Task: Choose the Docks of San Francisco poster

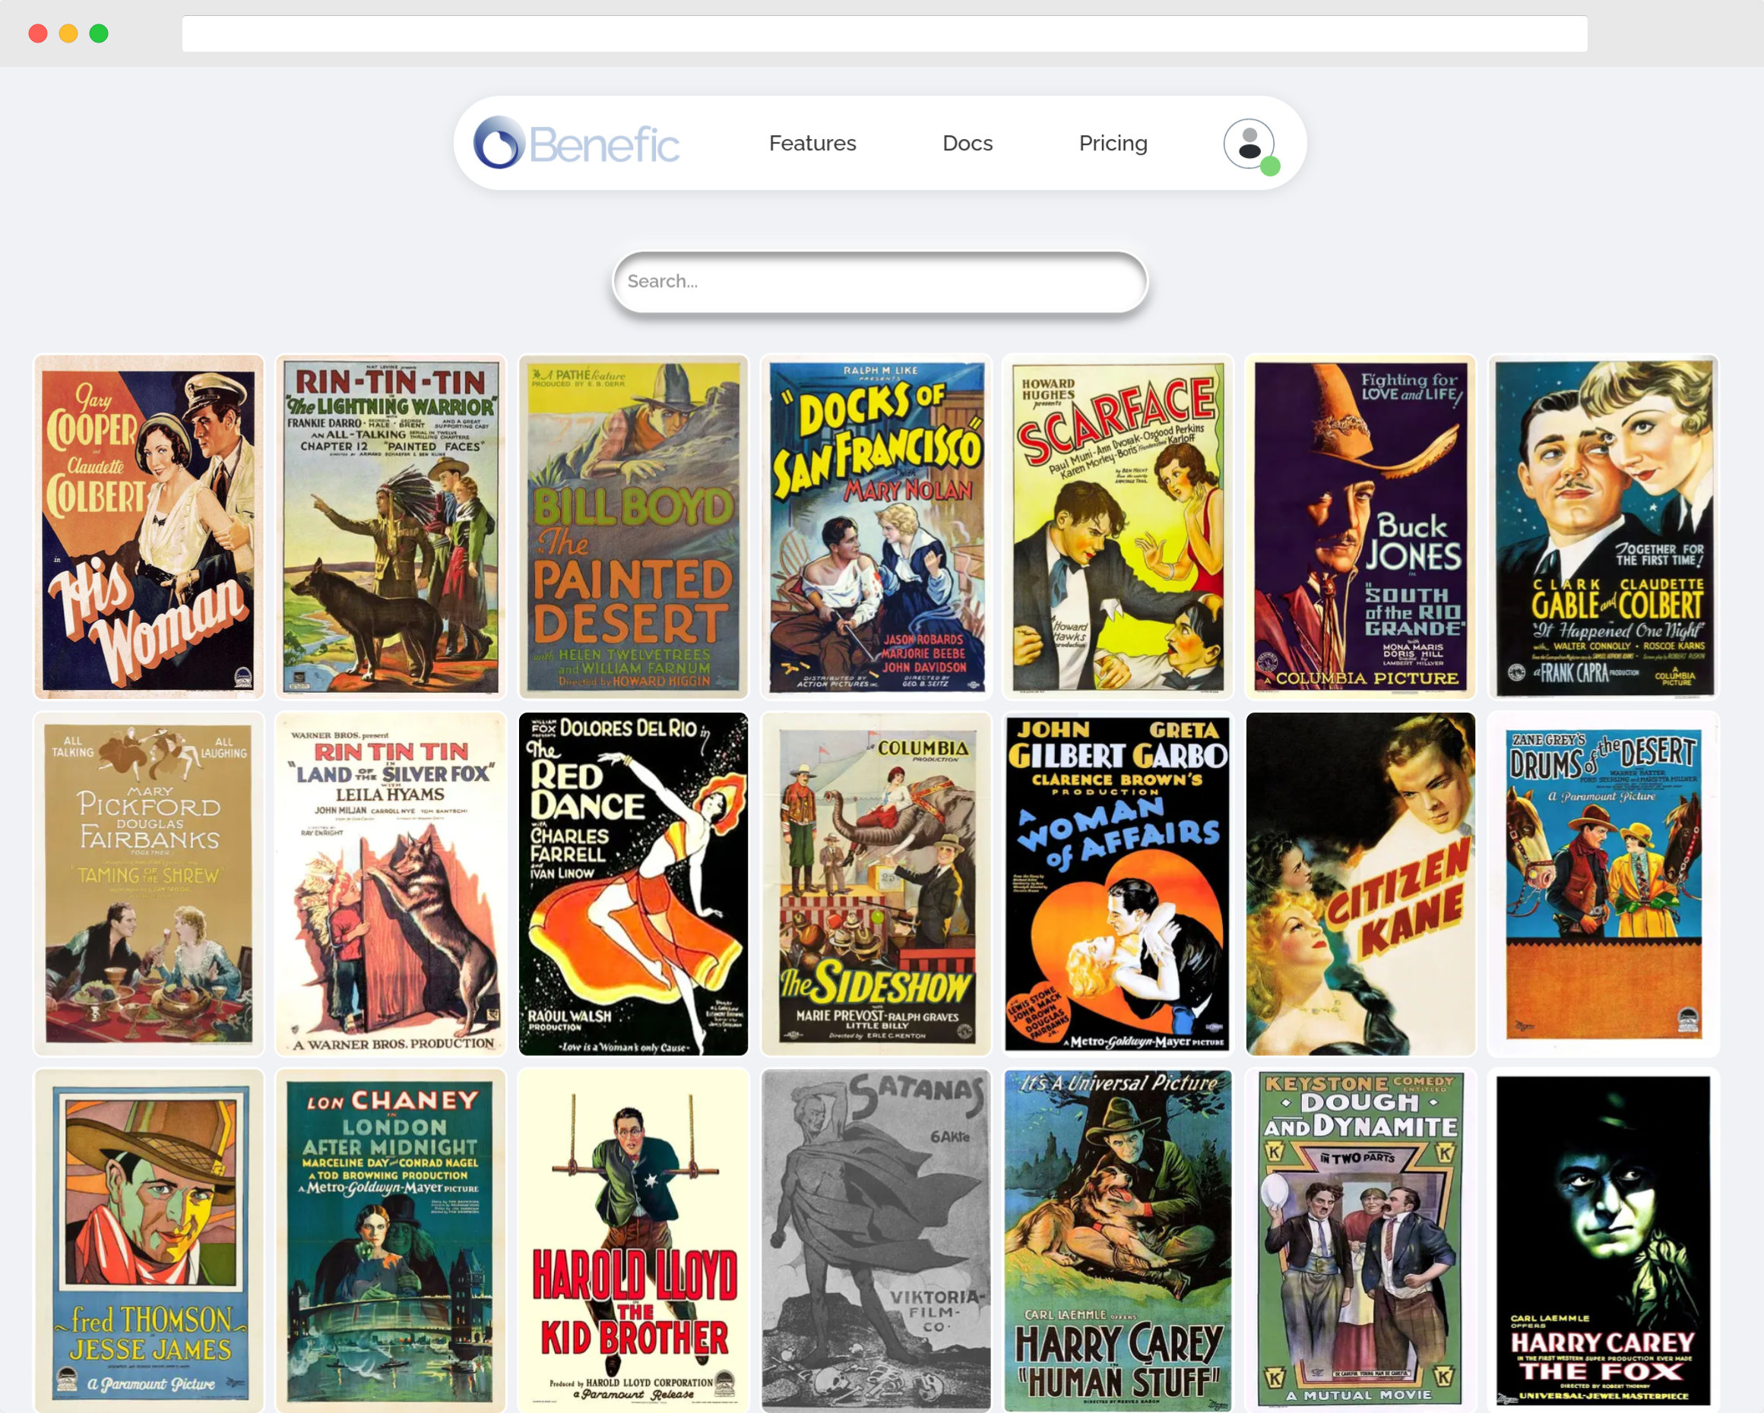Action: [876, 526]
